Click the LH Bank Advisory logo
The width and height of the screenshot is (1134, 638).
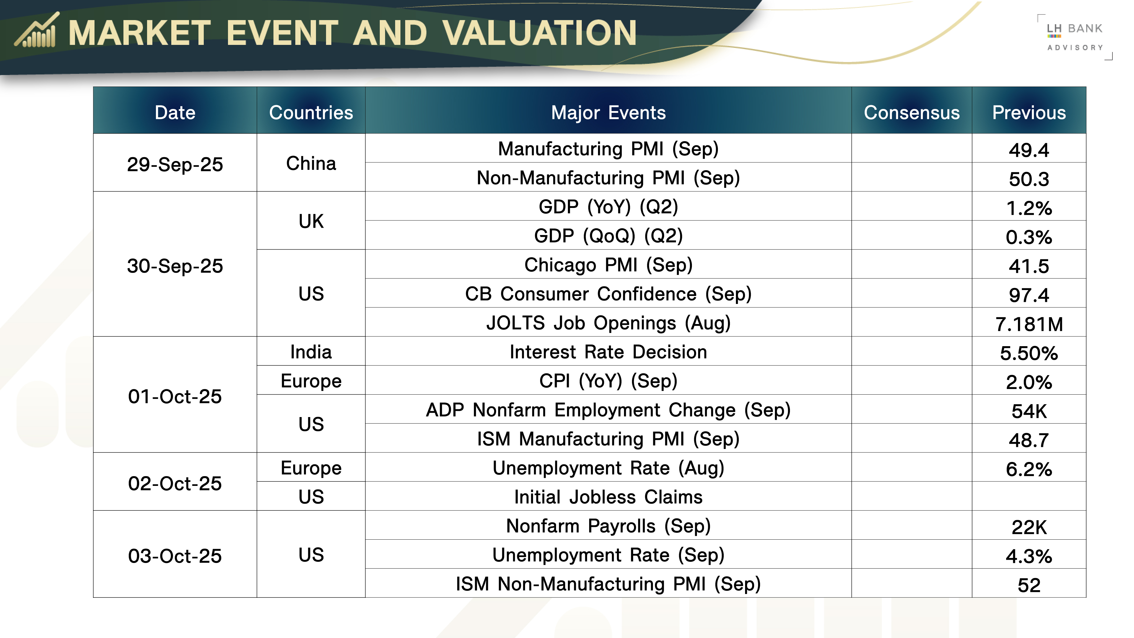(1075, 37)
